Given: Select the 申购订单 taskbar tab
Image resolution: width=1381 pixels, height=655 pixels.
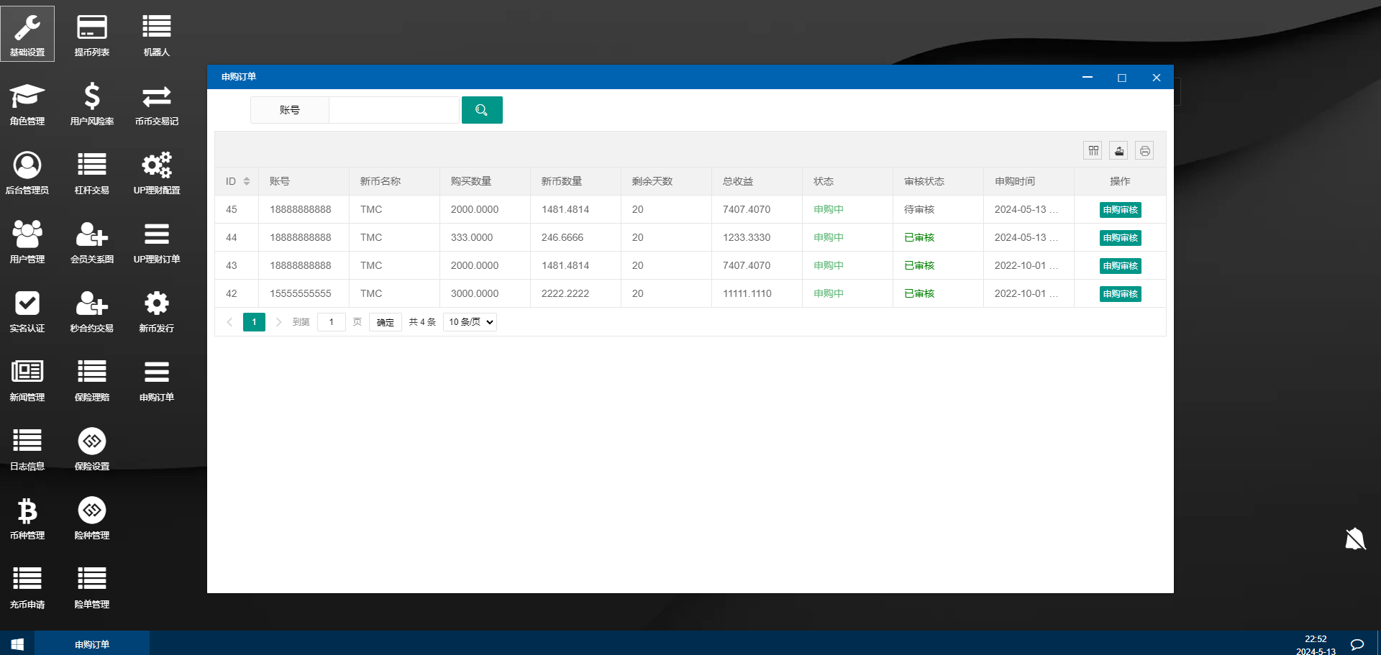Looking at the screenshot, I should (x=92, y=644).
